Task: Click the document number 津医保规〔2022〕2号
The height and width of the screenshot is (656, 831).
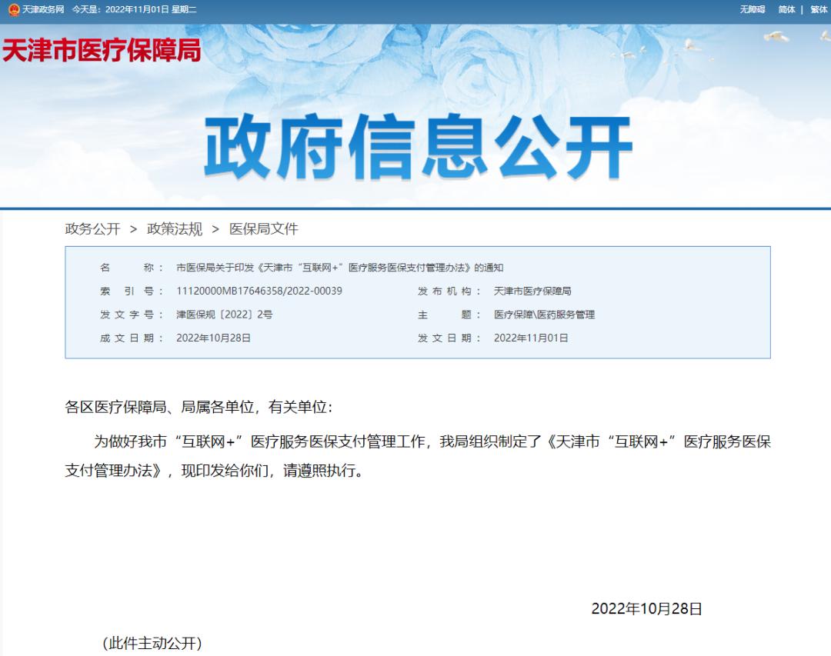Action: tap(225, 315)
